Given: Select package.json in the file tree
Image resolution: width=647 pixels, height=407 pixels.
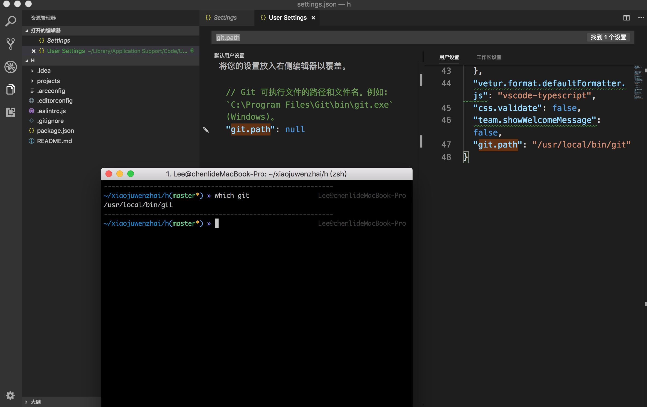Looking at the screenshot, I should pyautogui.click(x=55, y=131).
